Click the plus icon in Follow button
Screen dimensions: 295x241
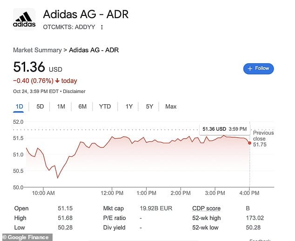pyautogui.click(x=250, y=69)
